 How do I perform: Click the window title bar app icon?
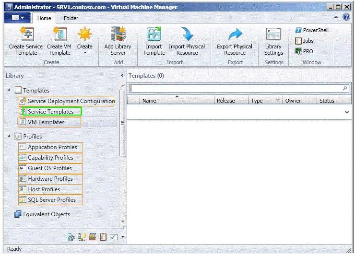[9, 7]
